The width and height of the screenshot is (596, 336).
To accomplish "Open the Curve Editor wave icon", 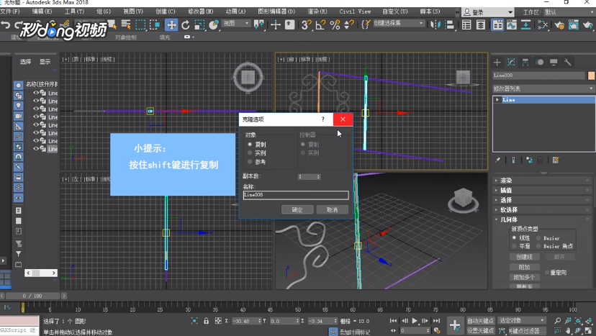I will coord(512,25).
